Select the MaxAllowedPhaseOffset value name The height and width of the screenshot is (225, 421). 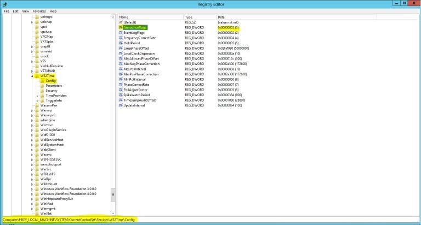pyautogui.click(x=141, y=58)
